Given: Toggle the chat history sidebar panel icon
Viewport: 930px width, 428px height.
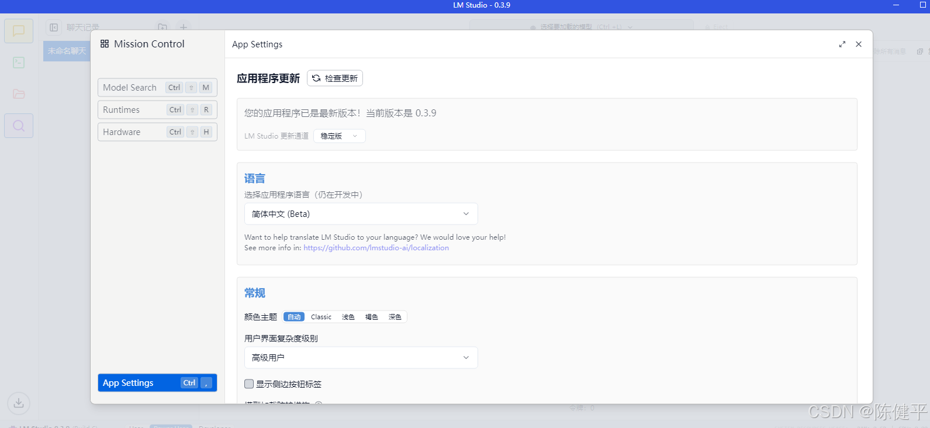Looking at the screenshot, I should [54, 27].
